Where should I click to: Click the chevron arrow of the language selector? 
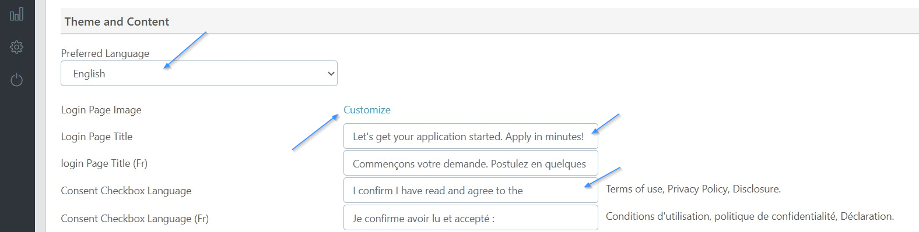(331, 74)
